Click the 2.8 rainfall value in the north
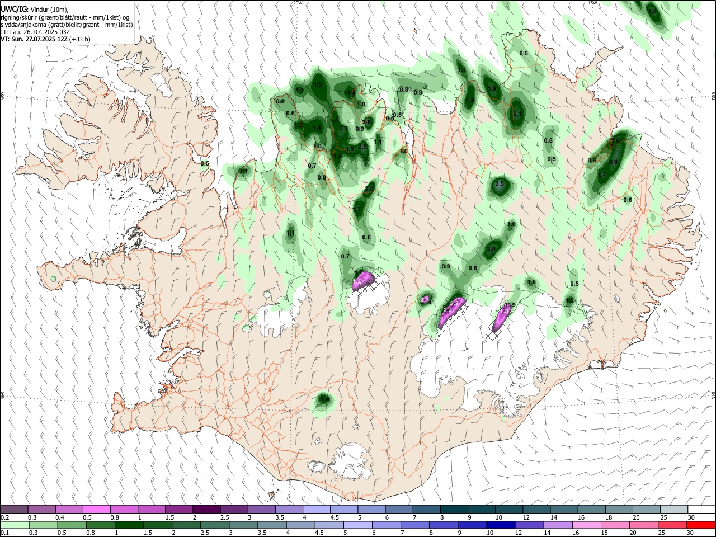This screenshot has height=537, width=716. click(x=366, y=122)
